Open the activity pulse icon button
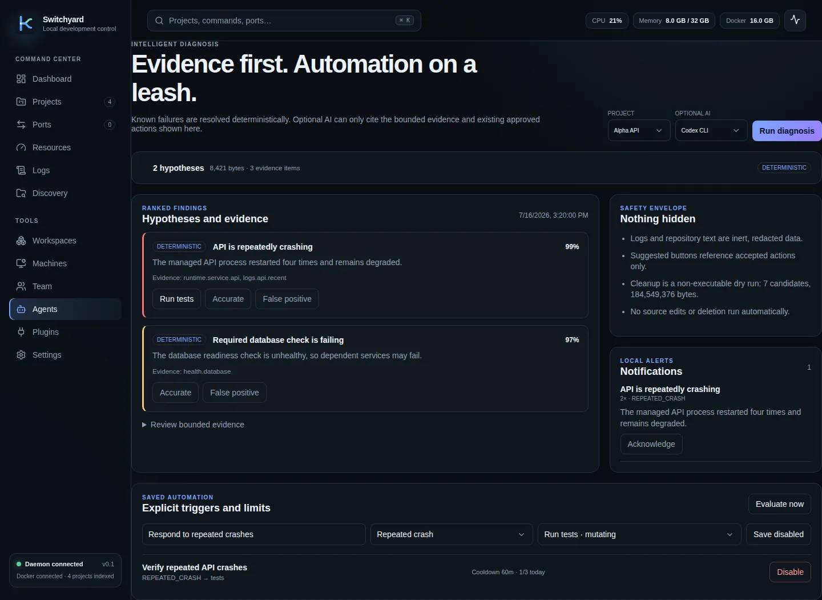This screenshot has height=600, width=822. (x=795, y=21)
